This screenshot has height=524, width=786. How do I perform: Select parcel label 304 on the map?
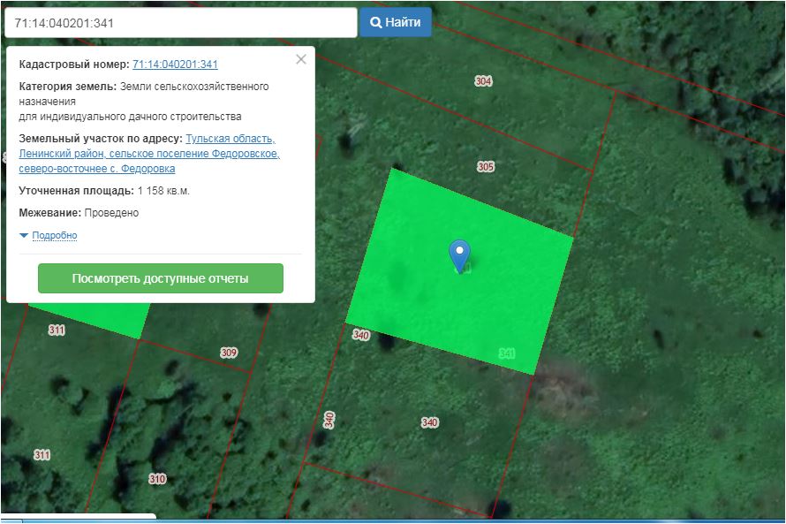[x=483, y=81]
